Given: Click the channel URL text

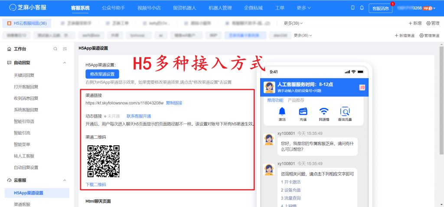Looking at the screenshot, I should (124, 103).
